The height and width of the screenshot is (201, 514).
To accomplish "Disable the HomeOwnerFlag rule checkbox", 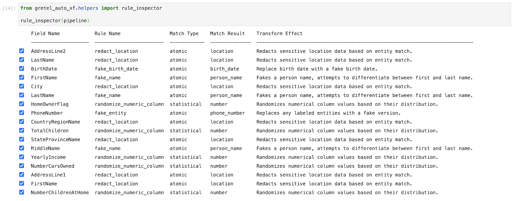I will click(x=22, y=104).
